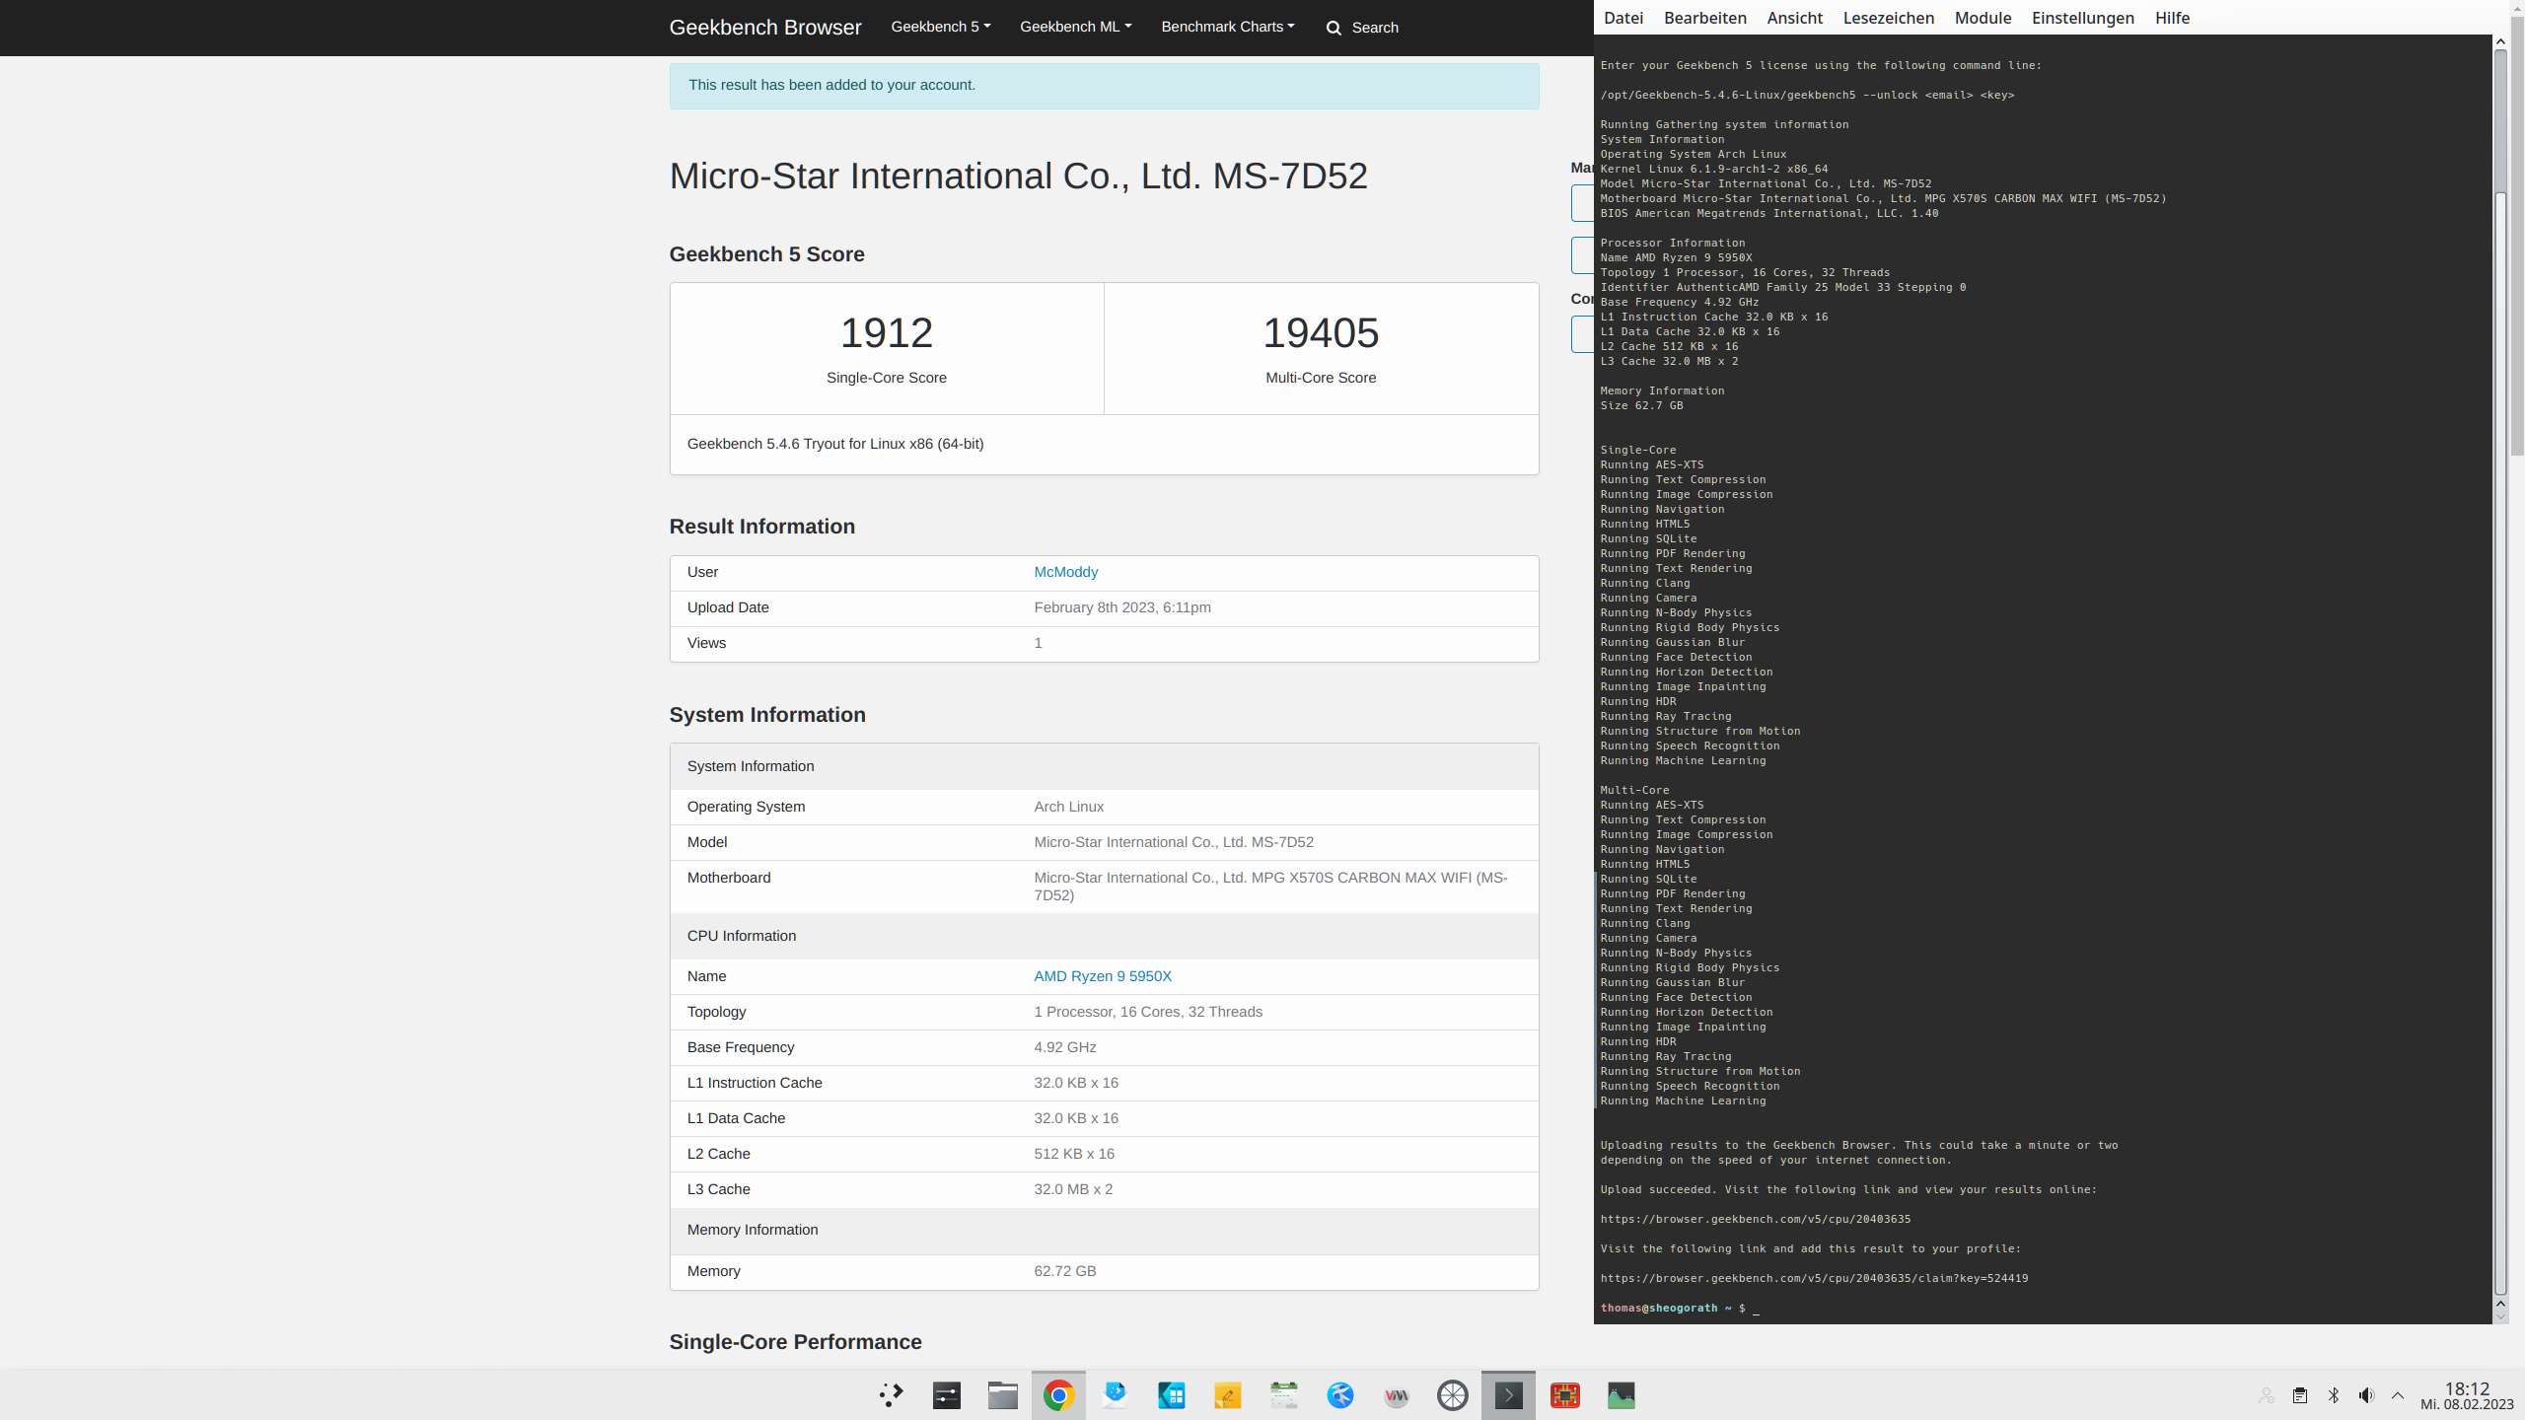
Task: Open the red CPU chip app
Action: [1565, 1395]
